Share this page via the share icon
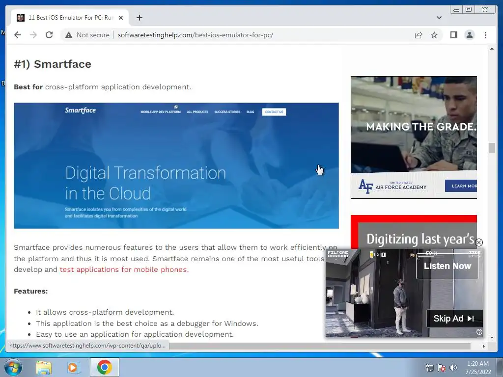 pyautogui.click(x=419, y=35)
